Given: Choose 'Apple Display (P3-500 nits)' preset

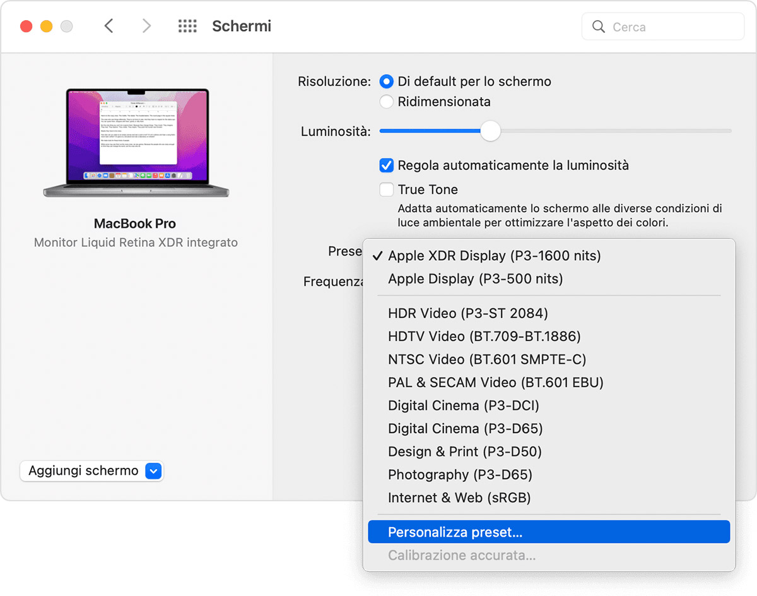Looking at the screenshot, I should coord(475,279).
